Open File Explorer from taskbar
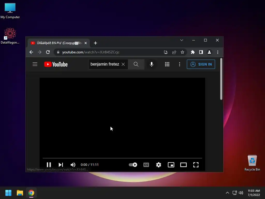 [x=20, y=193]
